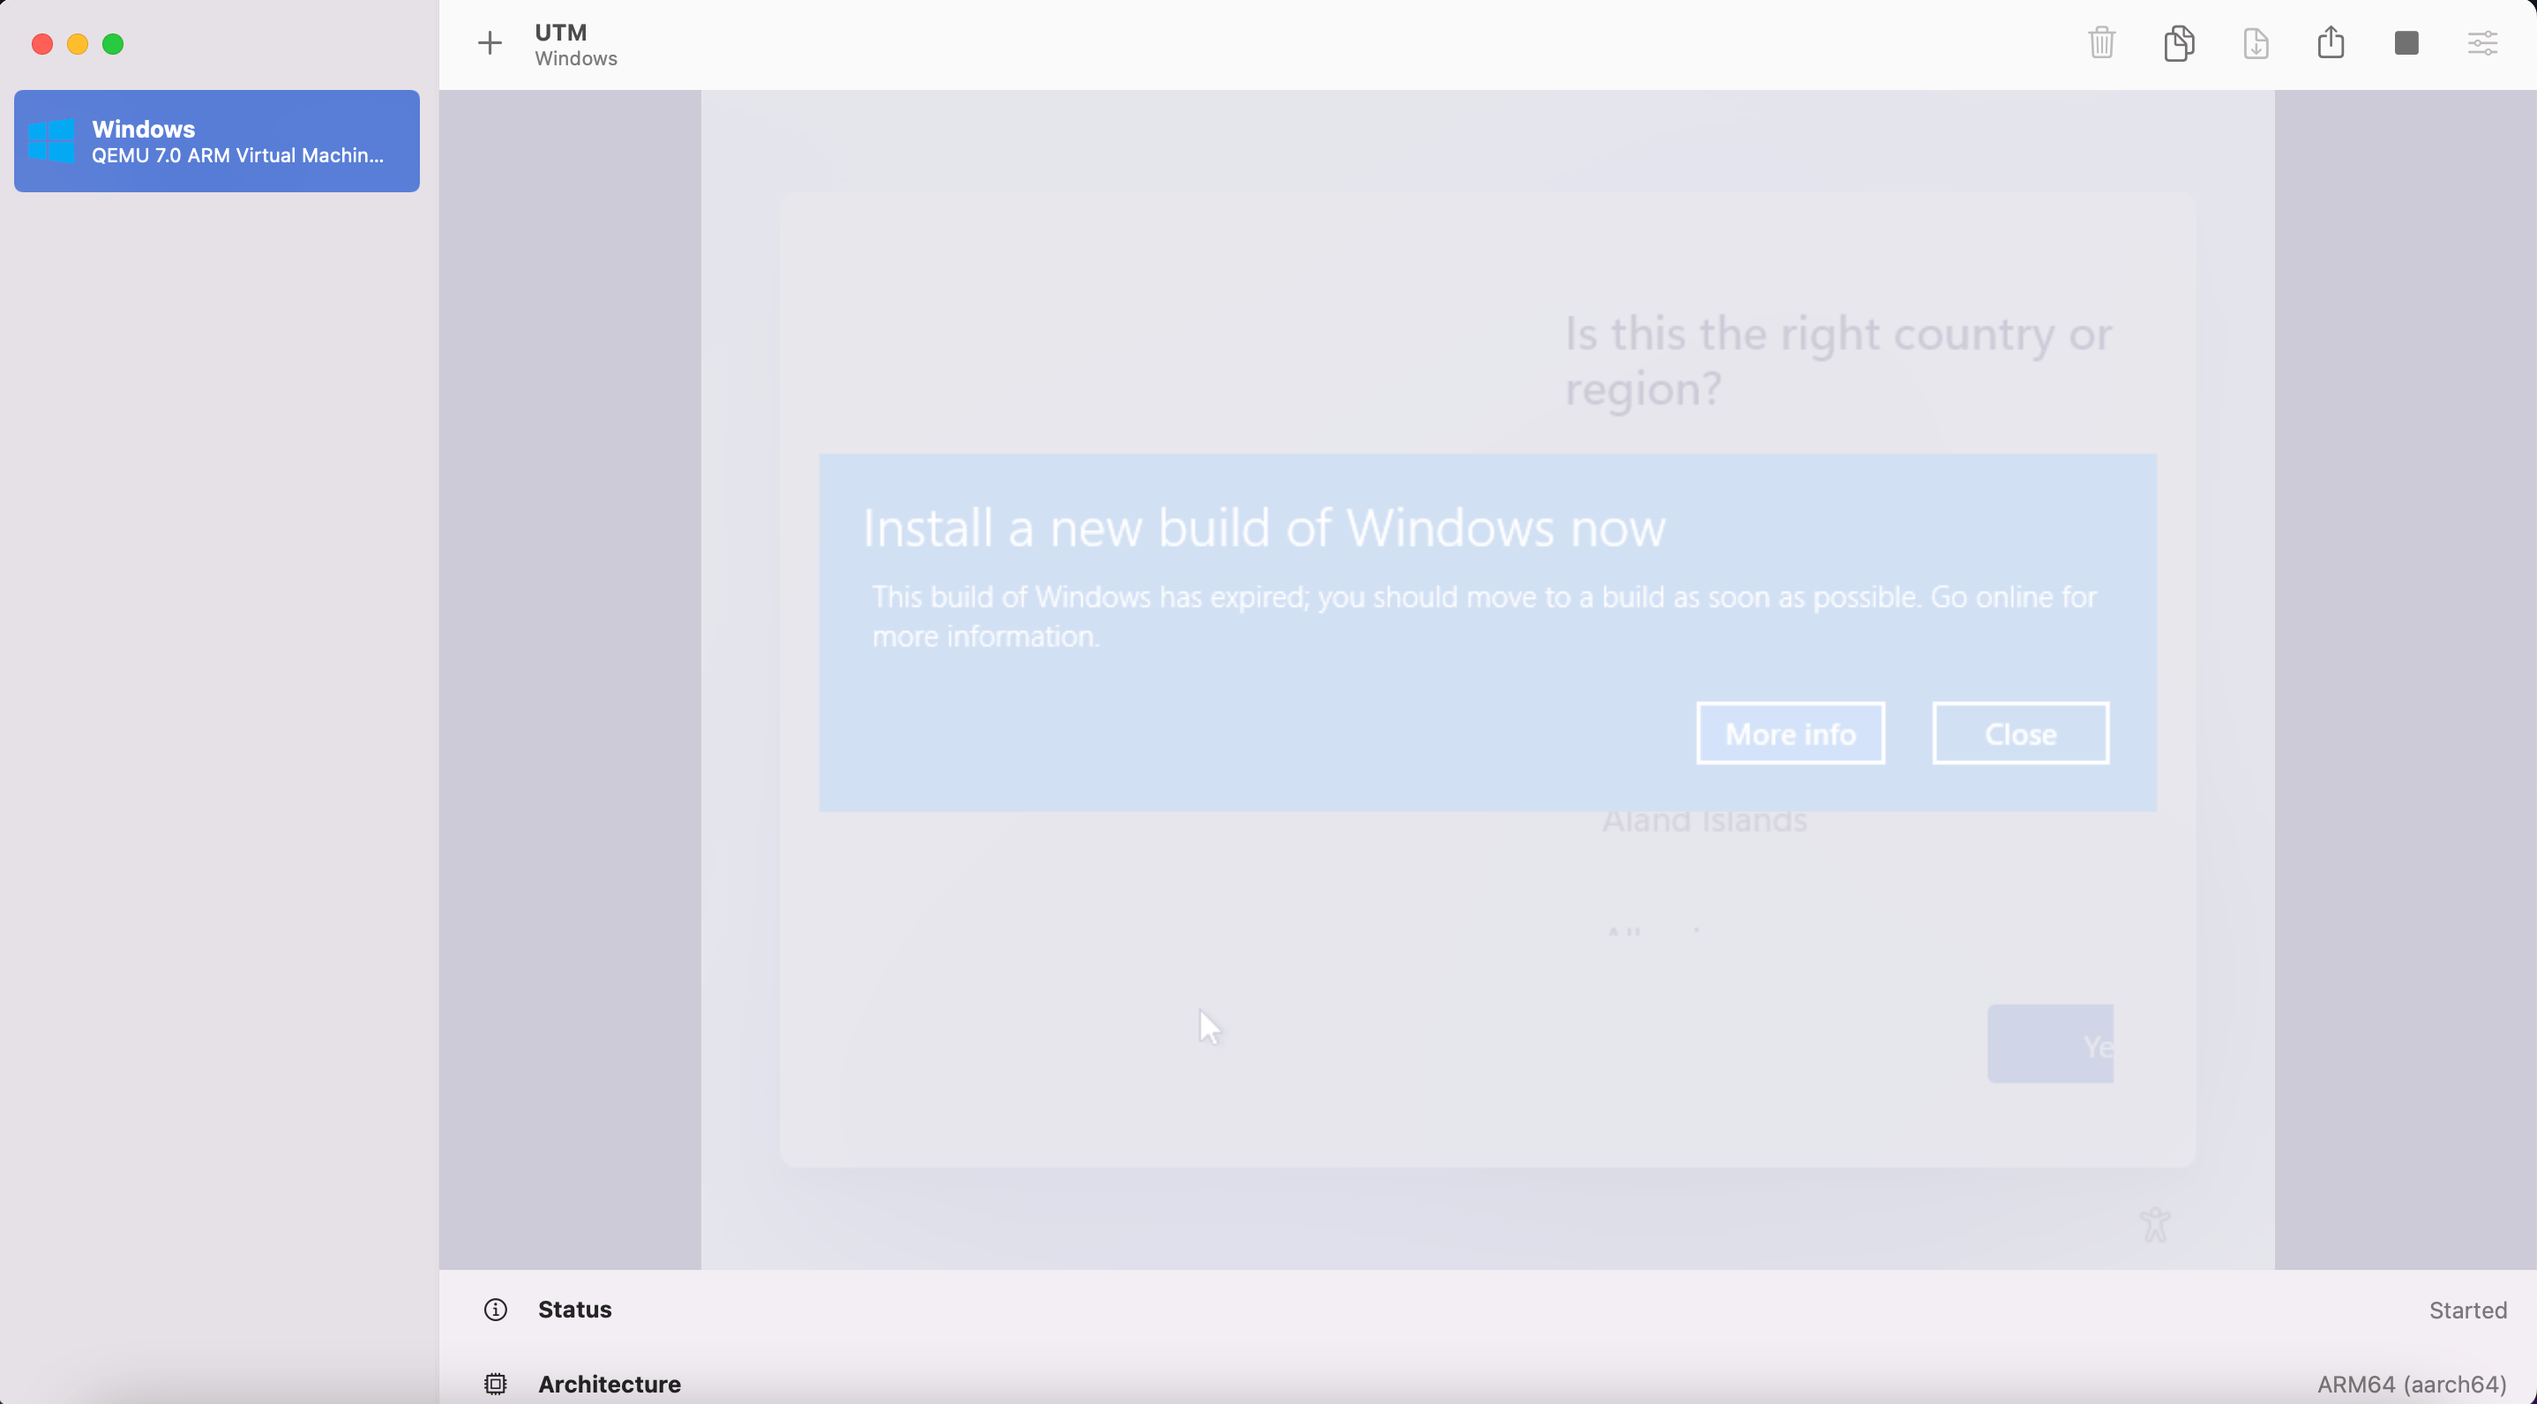The height and width of the screenshot is (1404, 2537).
Task: Add a new virtual machine with plus icon
Action: click(490, 43)
